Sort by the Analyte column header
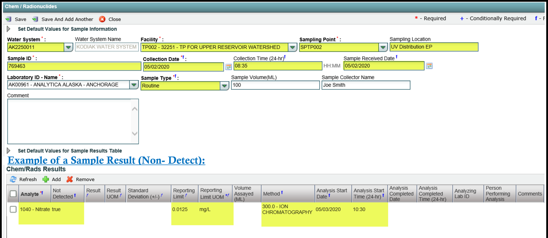548x238 pixels. [x=30, y=194]
